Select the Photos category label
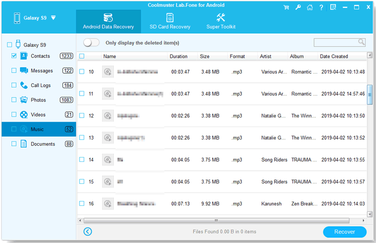 click(38, 100)
